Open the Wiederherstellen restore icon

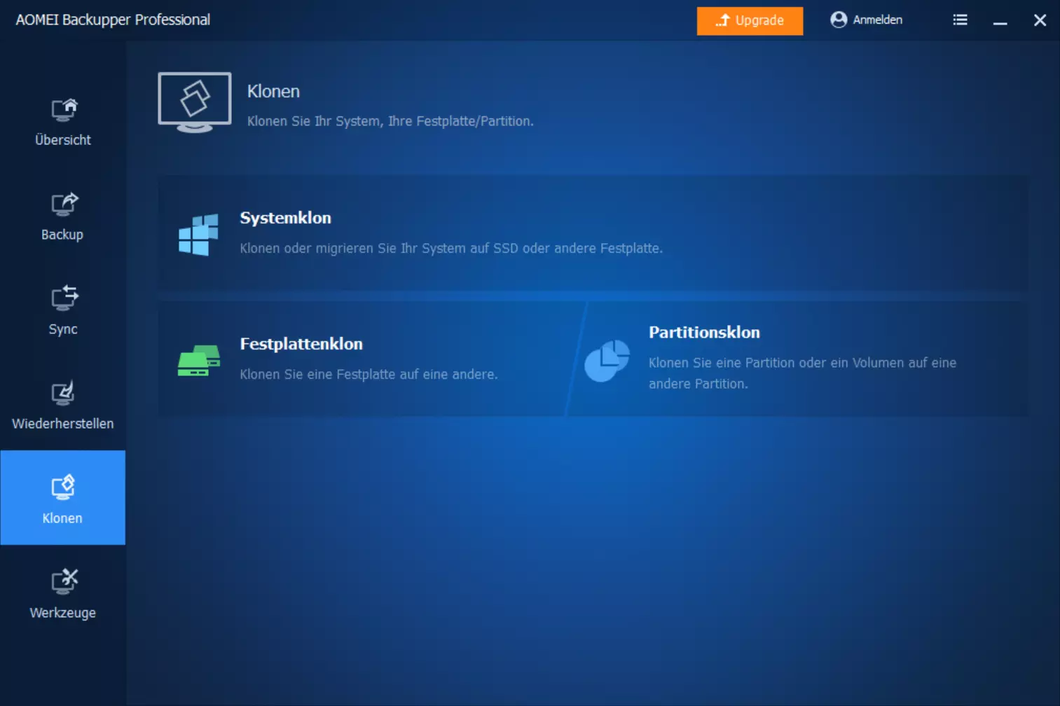tap(63, 393)
